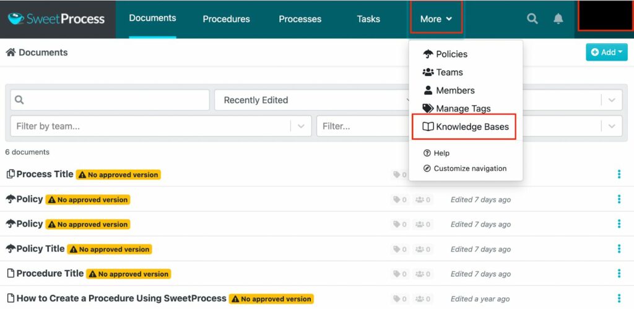
Task: Select Knowledge Bases from the More menu
Action: pos(466,127)
